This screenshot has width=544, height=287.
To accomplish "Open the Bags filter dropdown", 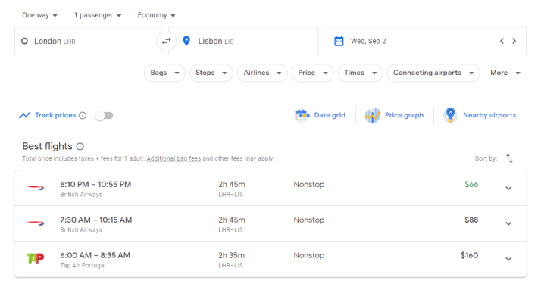I will click(165, 73).
